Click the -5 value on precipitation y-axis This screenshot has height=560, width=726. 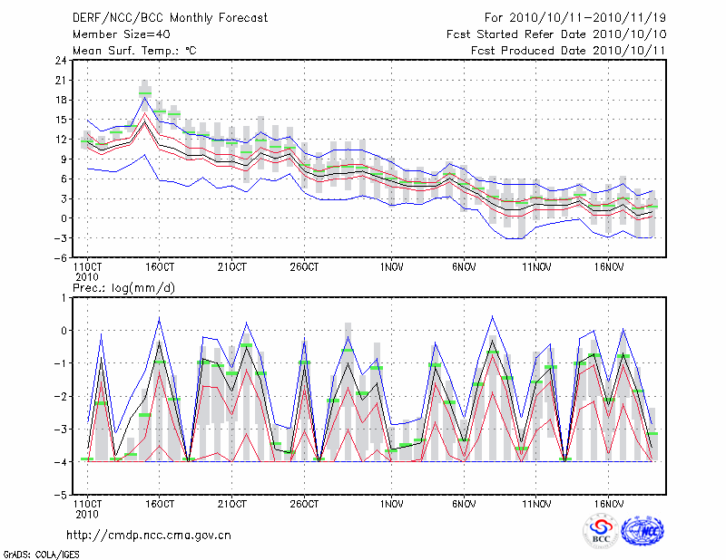coord(60,496)
